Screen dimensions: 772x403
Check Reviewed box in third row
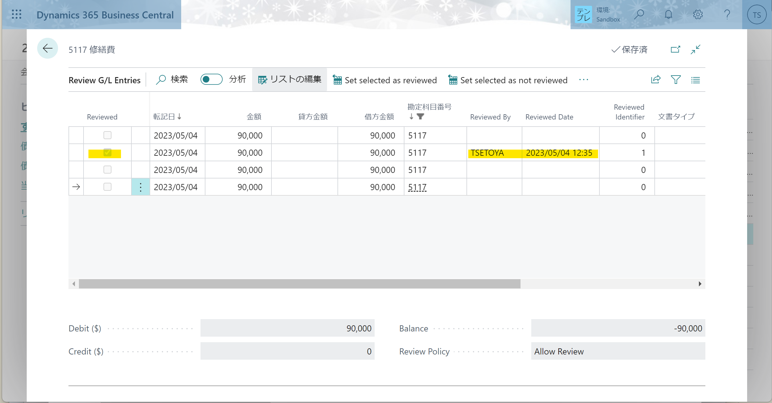pyautogui.click(x=107, y=170)
